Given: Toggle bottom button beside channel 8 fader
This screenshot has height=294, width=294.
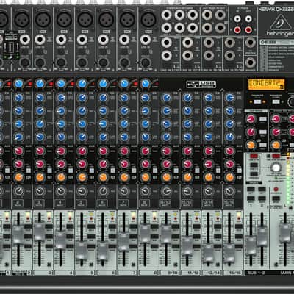Looking at the screenshot, I should click(154, 246).
